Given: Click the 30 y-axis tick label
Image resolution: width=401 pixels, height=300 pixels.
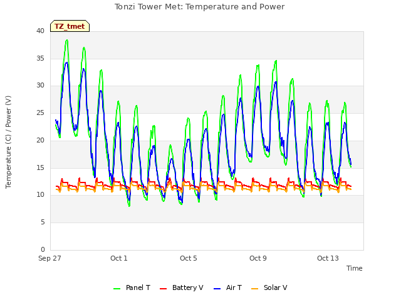Looking at the screenshot, I should [x=40, y=86].
